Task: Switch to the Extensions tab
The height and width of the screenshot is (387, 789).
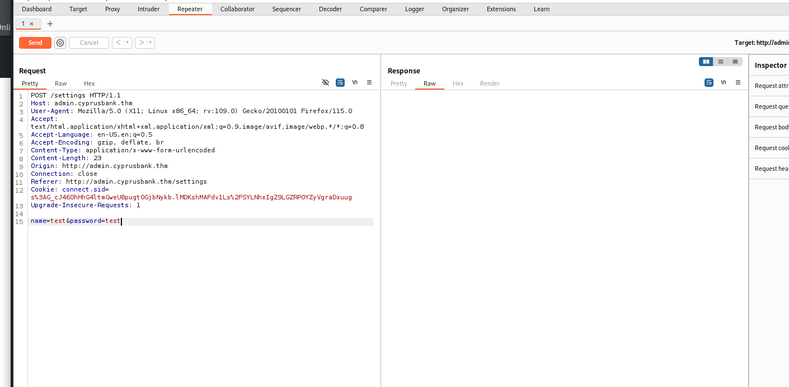Action: 501,9
